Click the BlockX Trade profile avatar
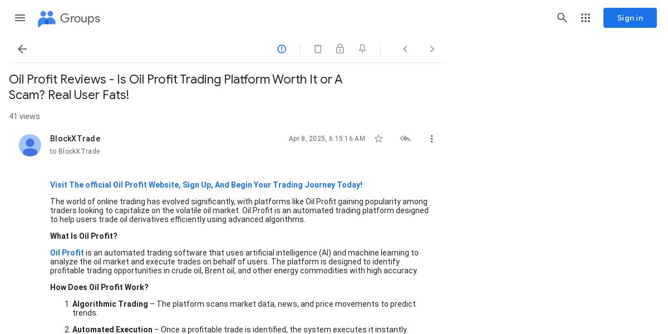Image resolution: width=668 pixels, height=334 pixels. click(x=30, y=145)
